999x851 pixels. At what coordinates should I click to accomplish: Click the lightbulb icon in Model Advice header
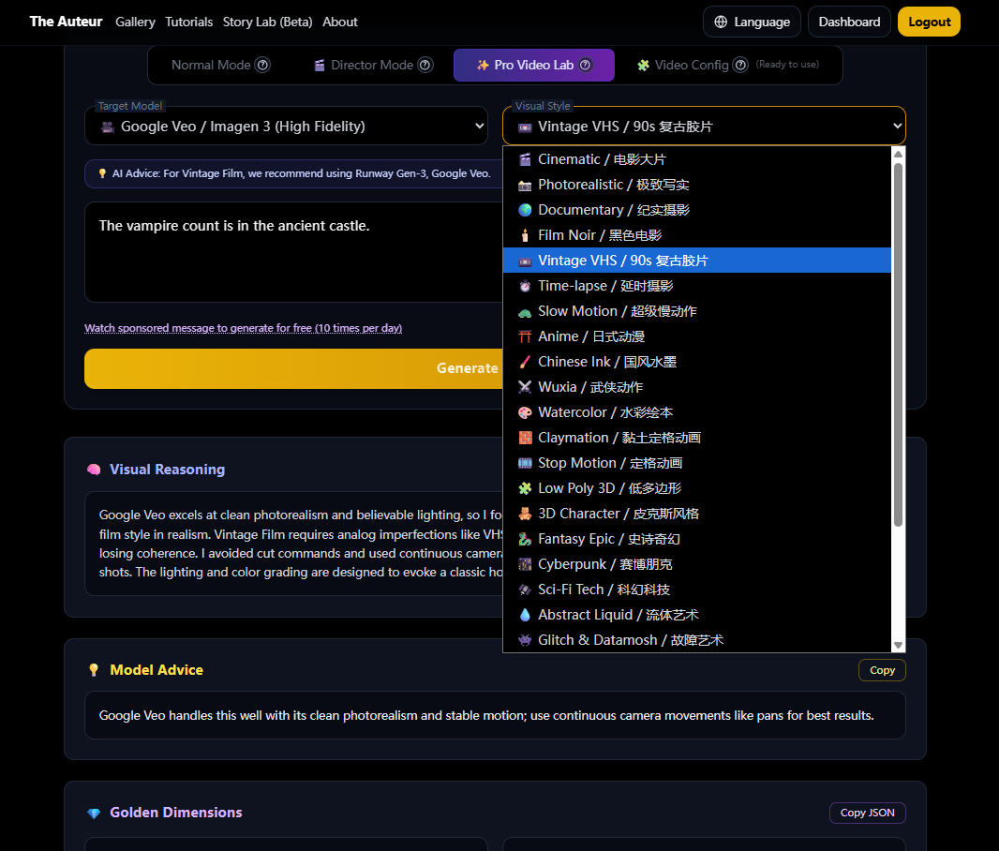(93, 670)
